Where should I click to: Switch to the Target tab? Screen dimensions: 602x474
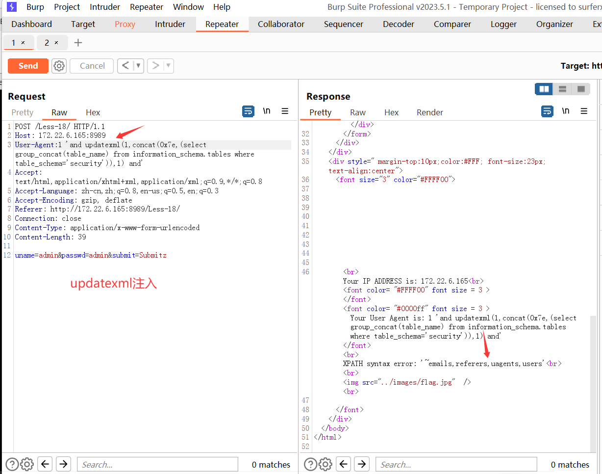[83, 24]
